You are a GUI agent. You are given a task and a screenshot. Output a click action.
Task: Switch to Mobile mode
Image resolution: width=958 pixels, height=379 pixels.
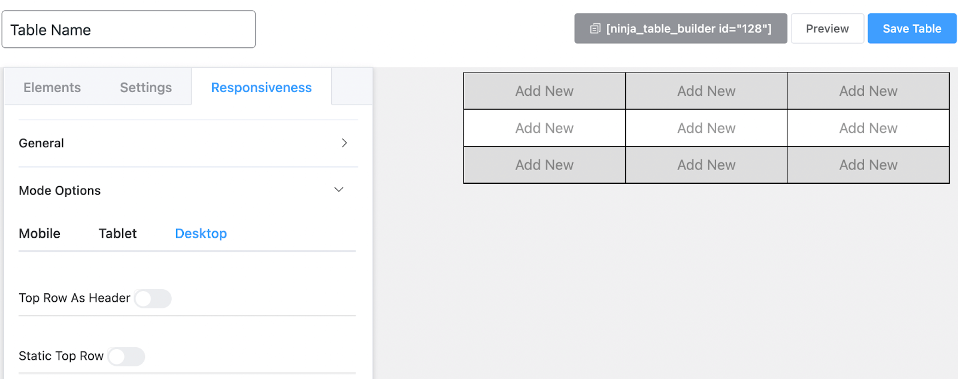click(x=40, y=234)
